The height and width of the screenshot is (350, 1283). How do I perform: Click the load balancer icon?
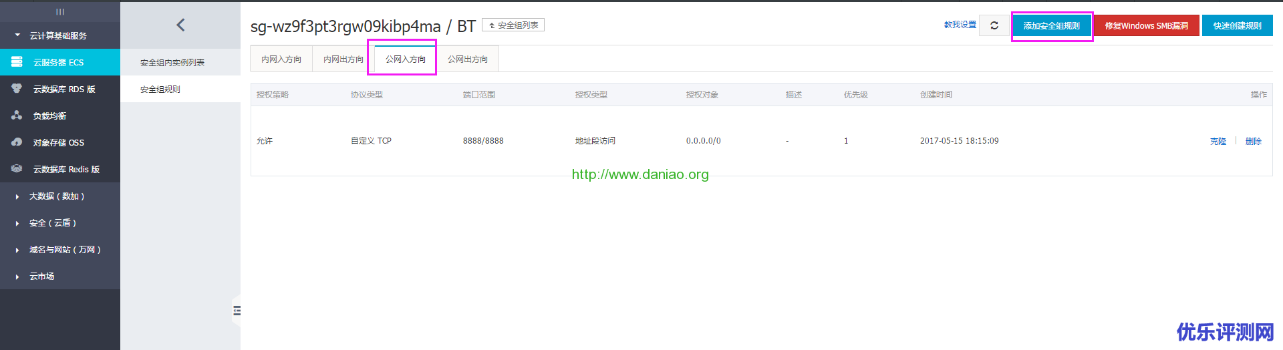[17, 116]
